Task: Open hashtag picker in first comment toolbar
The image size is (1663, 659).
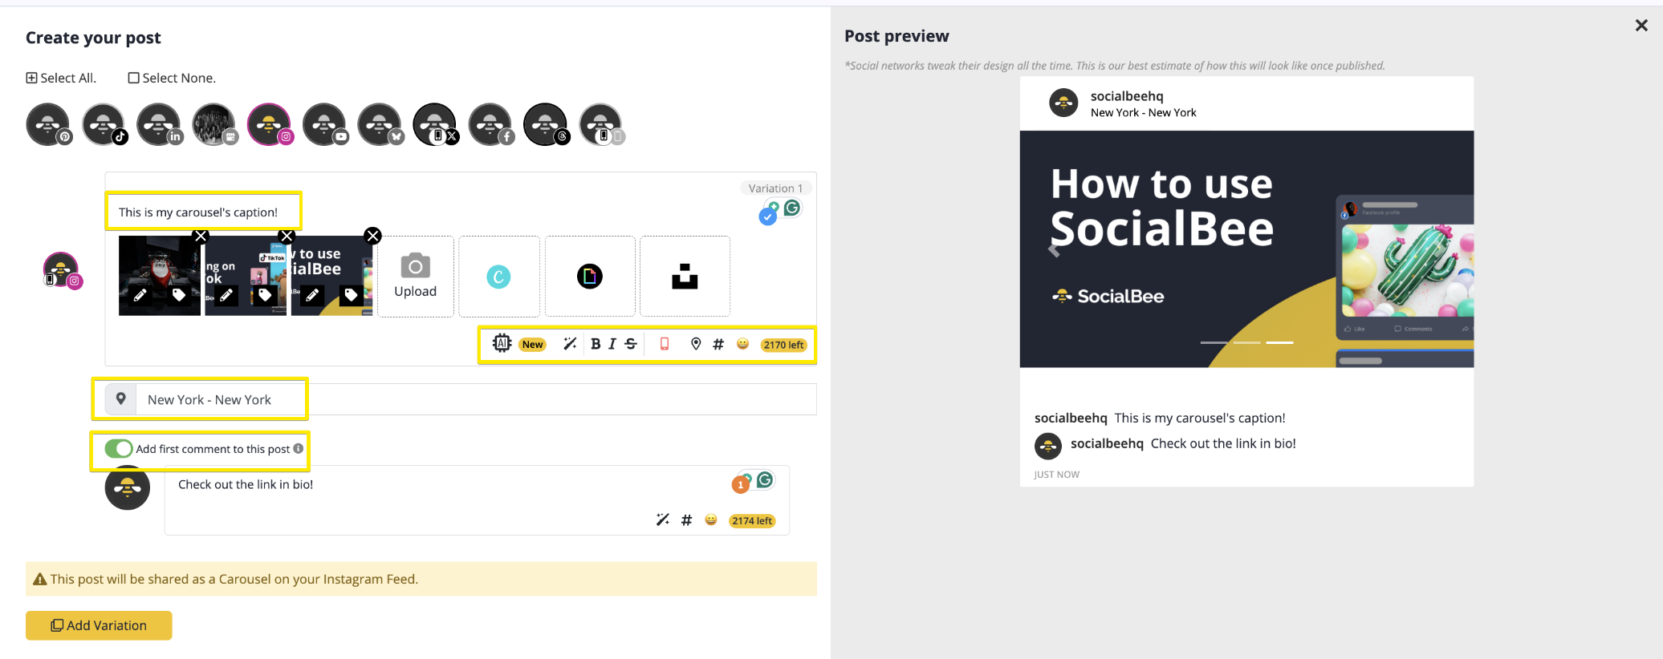Action: point(686,520)
